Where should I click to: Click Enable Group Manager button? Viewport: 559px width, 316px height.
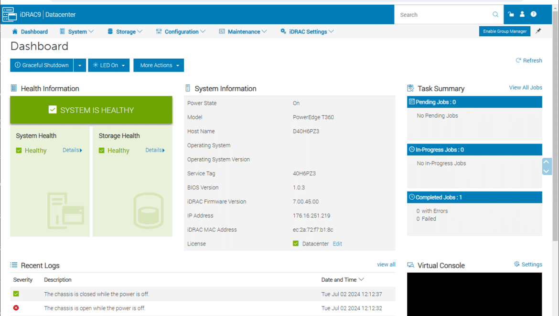coord(505,31)
